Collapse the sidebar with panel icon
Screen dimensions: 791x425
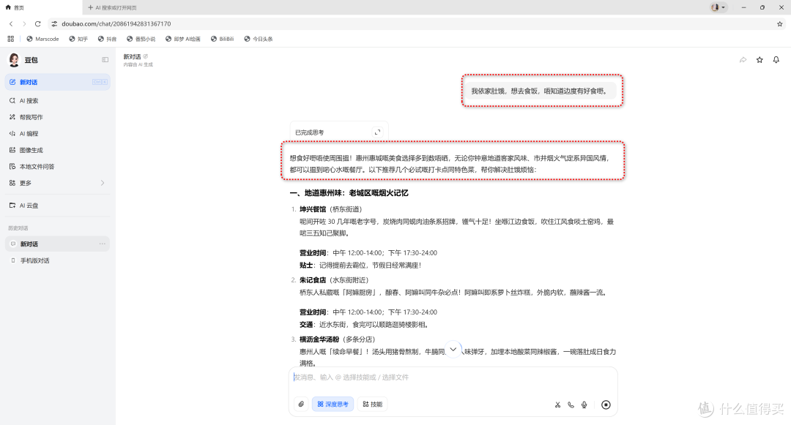coord(105,60)
